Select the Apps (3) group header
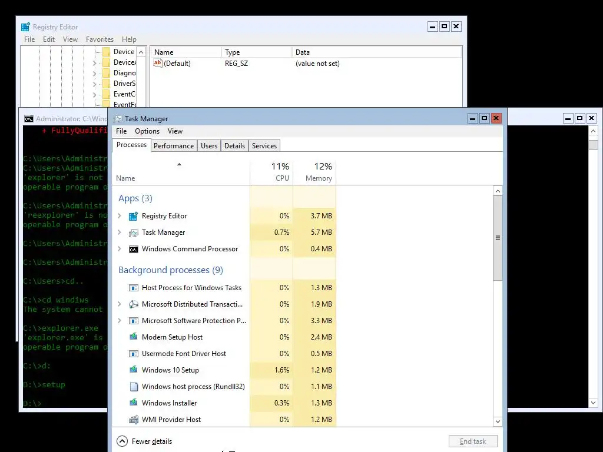The width and height of the screenshot is (603, 452). pos(135,198)
